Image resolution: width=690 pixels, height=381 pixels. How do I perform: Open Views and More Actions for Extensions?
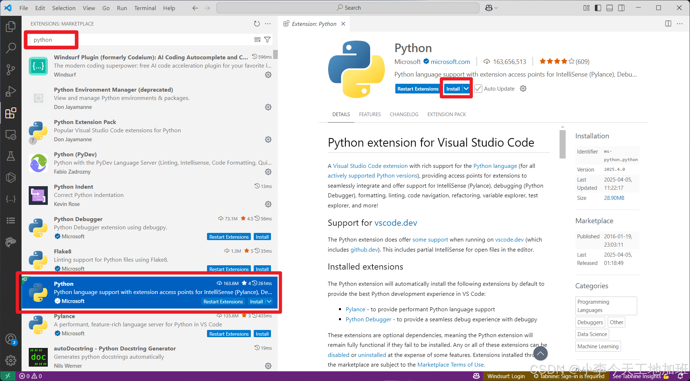coord(268,24)
